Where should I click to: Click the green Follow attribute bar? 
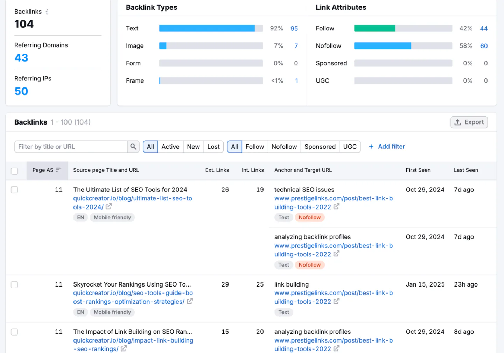tap(374, 28)
